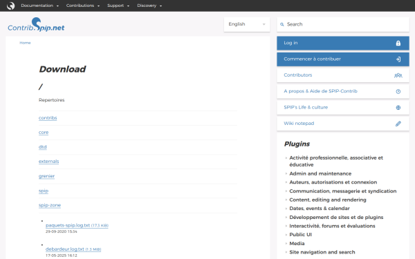The height and width of the screenshot is (259, 415).
Task: Open the Discovery menu
Action: 149,6
